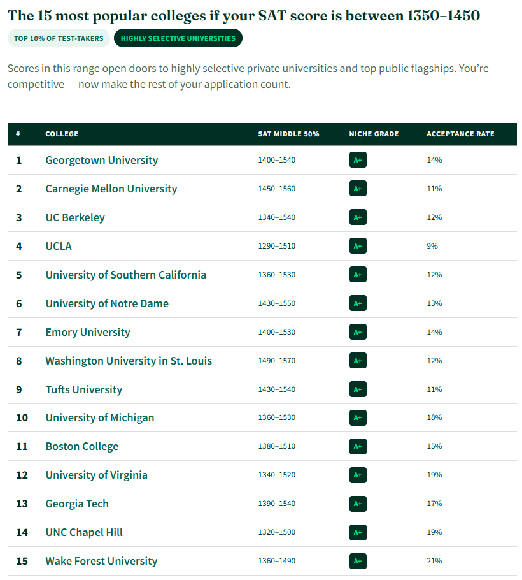Screen dimensions: 522x580
Task: Open Washington University in St. Louis link
Action: 129,361
